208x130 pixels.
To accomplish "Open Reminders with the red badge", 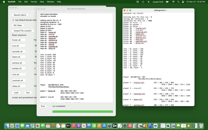I will (58, 126).
